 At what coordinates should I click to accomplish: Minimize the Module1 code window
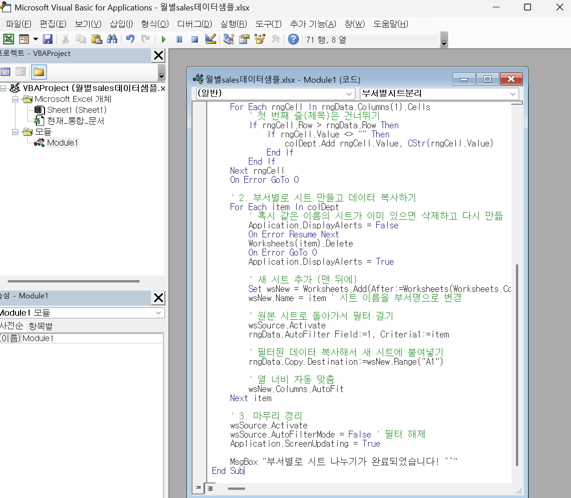click(x=464, y=79)
